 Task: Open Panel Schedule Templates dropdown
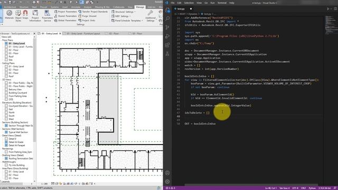coord(127,21)
